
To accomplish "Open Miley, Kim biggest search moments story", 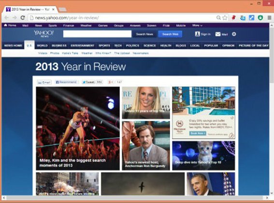I will 78,129.
